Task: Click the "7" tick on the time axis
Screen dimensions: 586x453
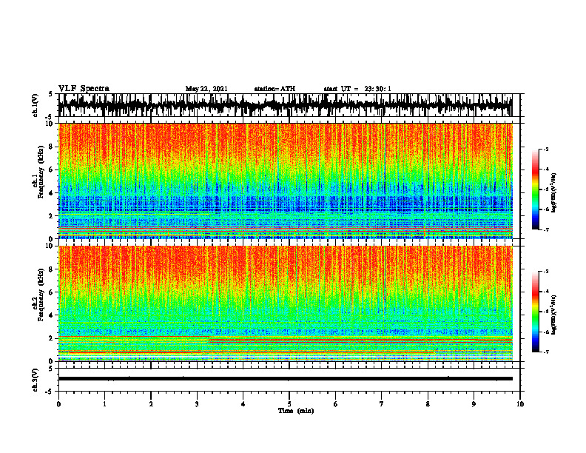Action: click(382, 404)
